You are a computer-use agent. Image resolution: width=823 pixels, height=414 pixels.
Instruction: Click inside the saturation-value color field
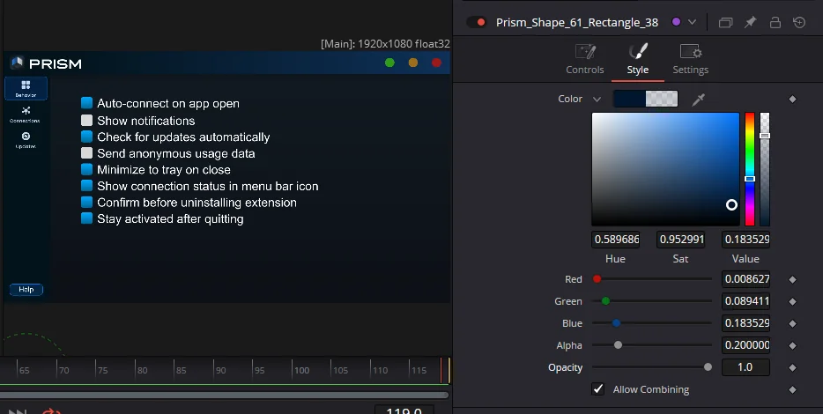tap(665, 169)
